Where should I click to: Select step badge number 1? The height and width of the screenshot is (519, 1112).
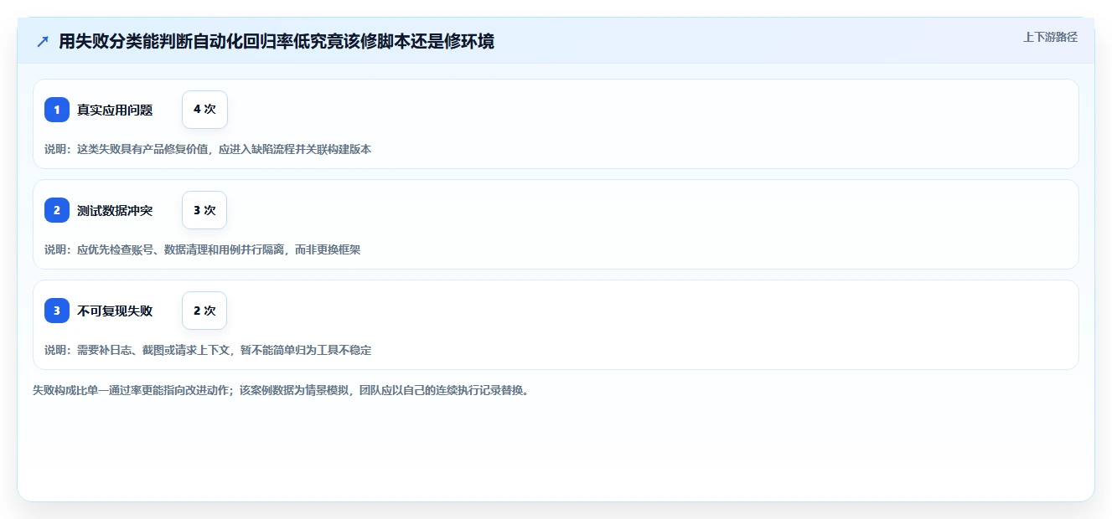57,110
